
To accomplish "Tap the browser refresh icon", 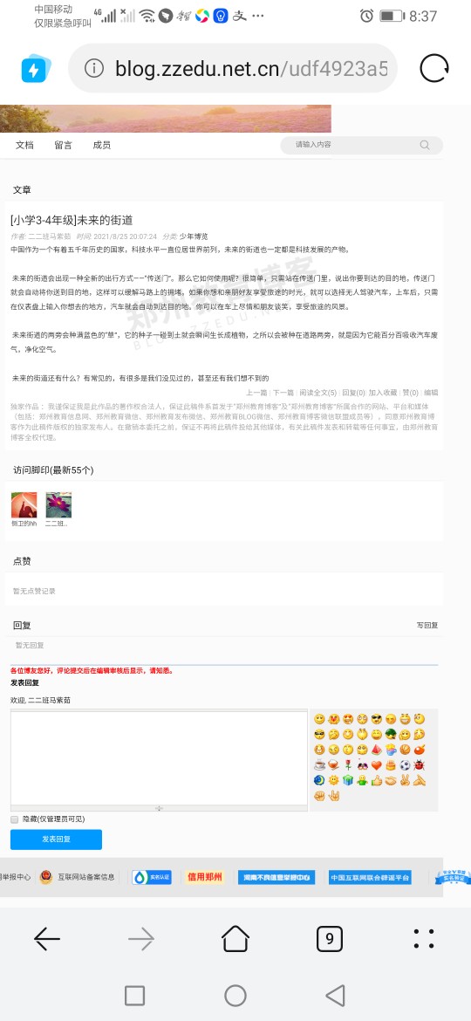I will 433,68.
